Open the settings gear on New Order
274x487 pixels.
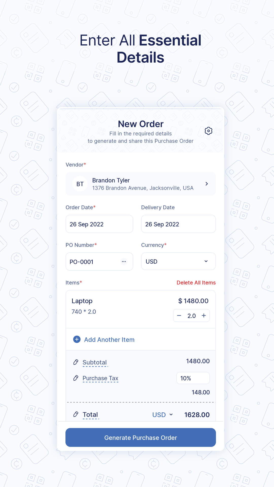208,131
